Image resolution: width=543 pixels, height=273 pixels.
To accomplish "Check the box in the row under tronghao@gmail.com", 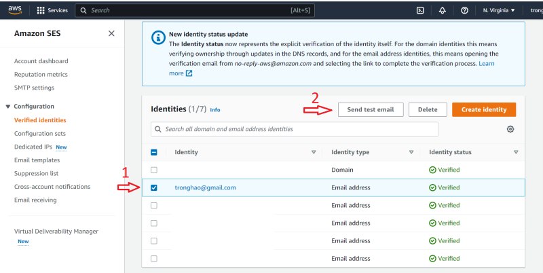I will point(154,206).
